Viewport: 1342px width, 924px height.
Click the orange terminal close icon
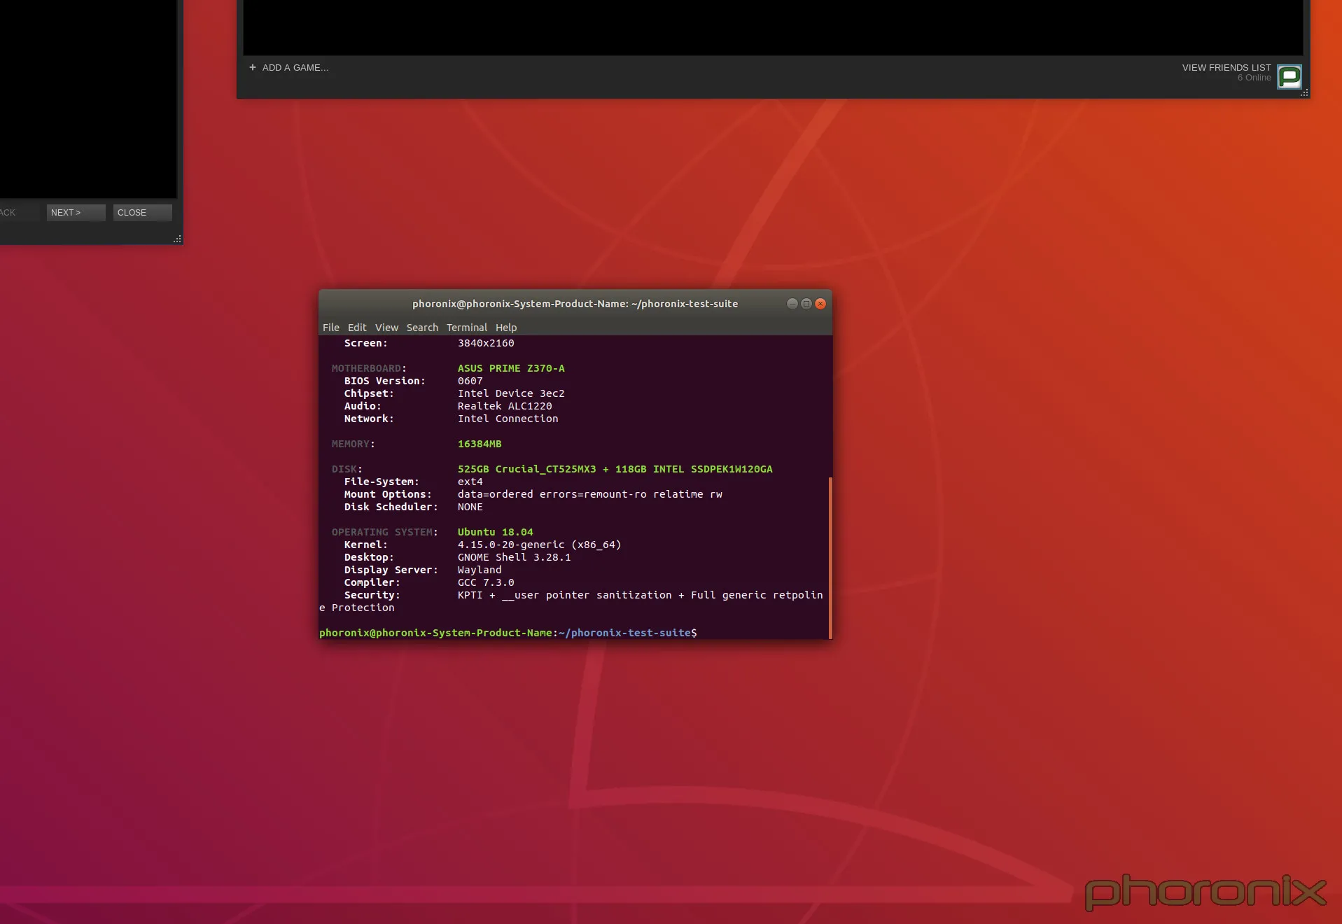tap(820, 304)
